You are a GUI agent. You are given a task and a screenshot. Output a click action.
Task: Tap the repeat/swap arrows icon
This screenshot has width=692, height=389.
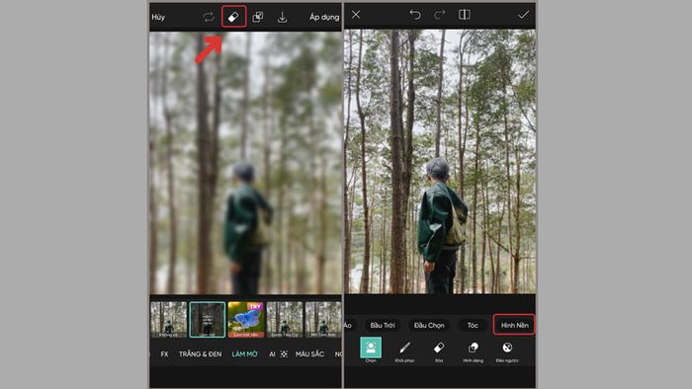pos(209,17)
